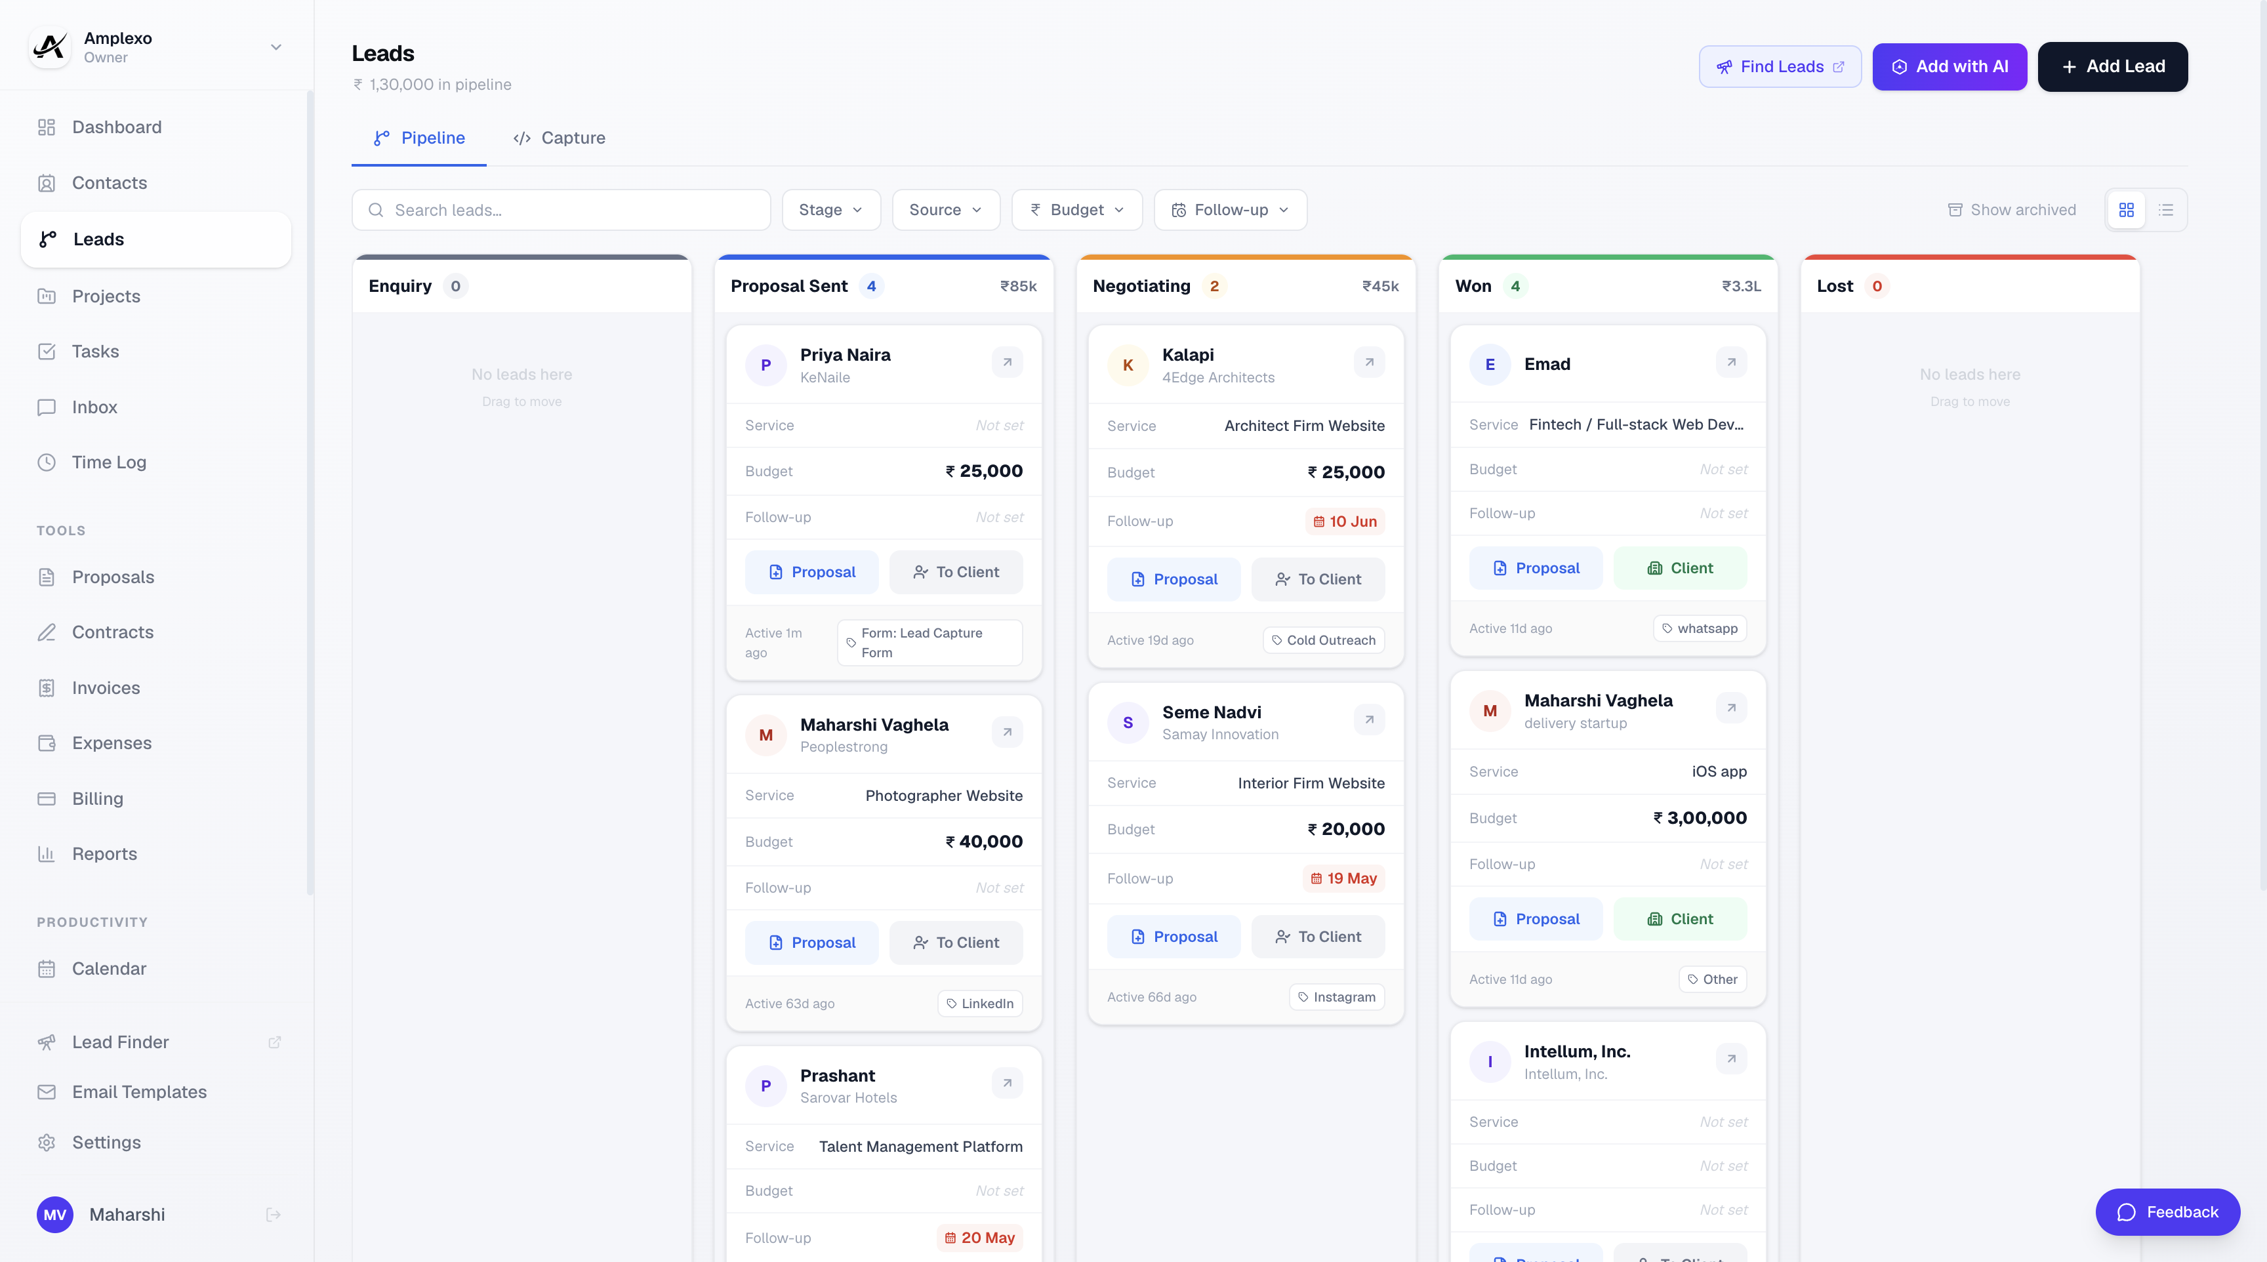Click the Won column header
This screenshot has height=1262, width=2267.
point(1607,286)
